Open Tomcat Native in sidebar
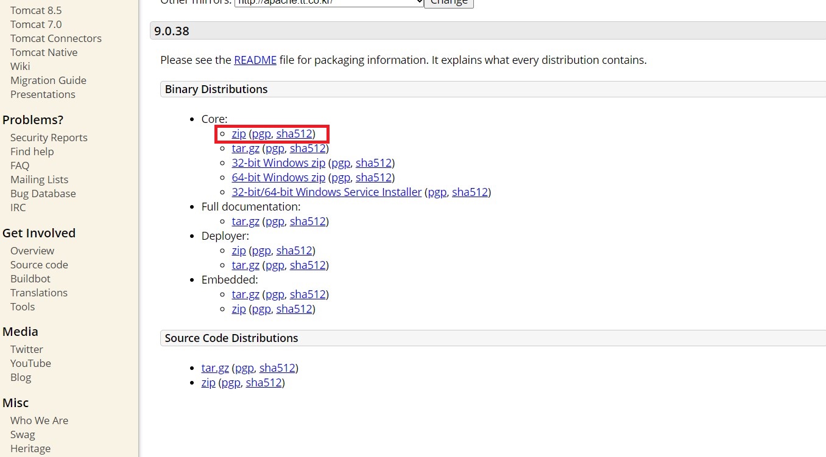This screenshot has width=826, height=457. pos(44,52)
